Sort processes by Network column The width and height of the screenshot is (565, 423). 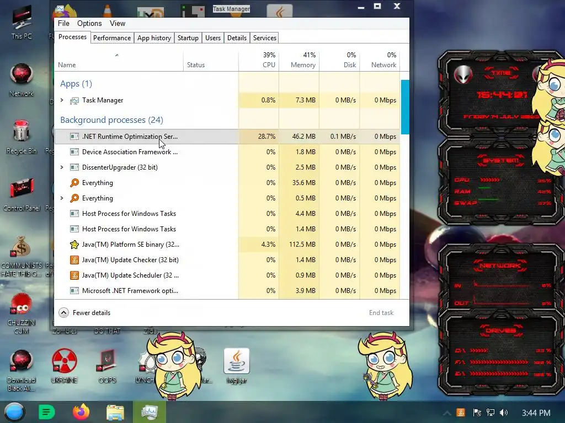click(x=380, y=61)
